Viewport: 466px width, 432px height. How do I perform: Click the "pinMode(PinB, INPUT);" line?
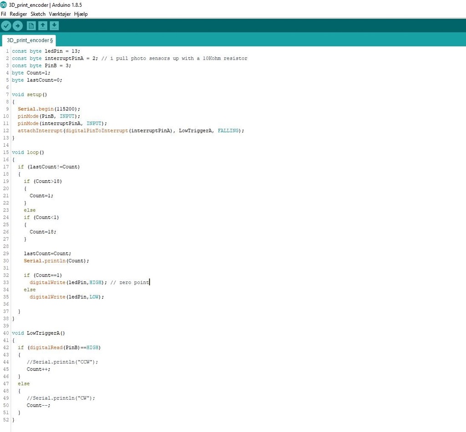tap(49, 116)
